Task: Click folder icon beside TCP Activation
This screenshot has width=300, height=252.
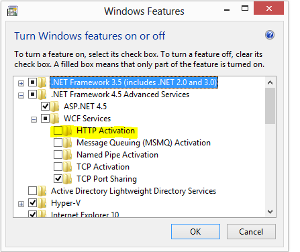Action: 67,167
